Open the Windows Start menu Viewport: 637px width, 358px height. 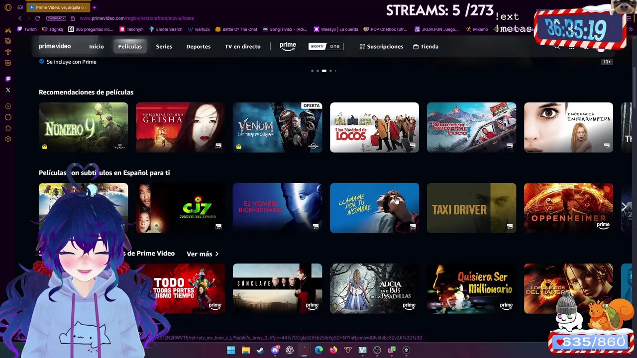point(231,350)
